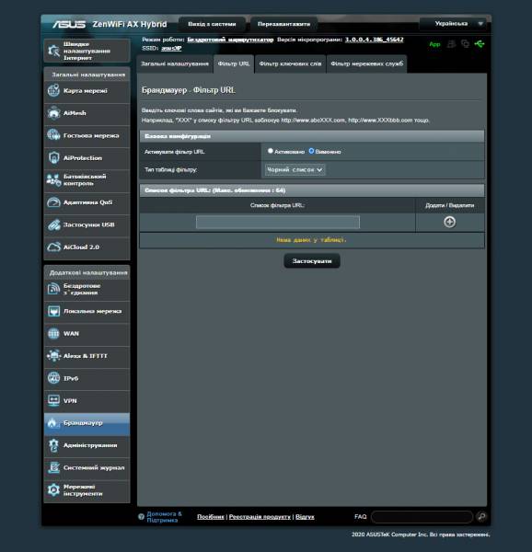
Task: Click the FAQ search input field
Action: (x=422, y=517)
